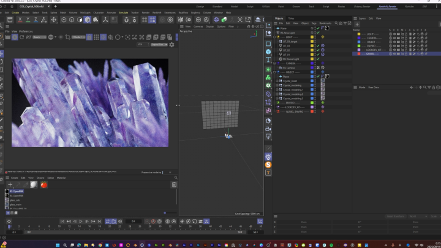Open the Tags menu in Objects manager

[314, 23]
